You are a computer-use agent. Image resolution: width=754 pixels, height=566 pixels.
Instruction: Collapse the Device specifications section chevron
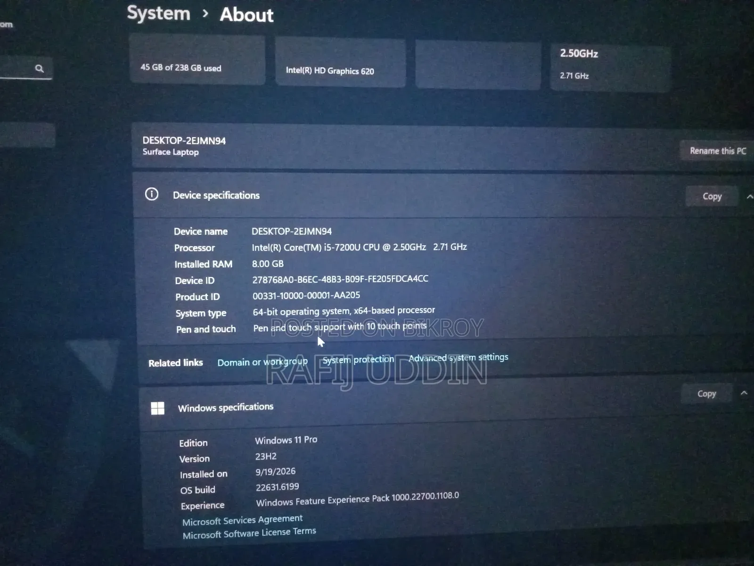click(749, 197)
